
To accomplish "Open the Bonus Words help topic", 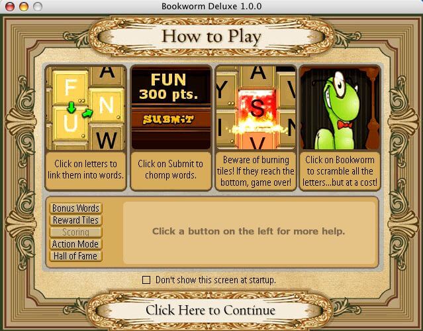I will coord(76,208).
